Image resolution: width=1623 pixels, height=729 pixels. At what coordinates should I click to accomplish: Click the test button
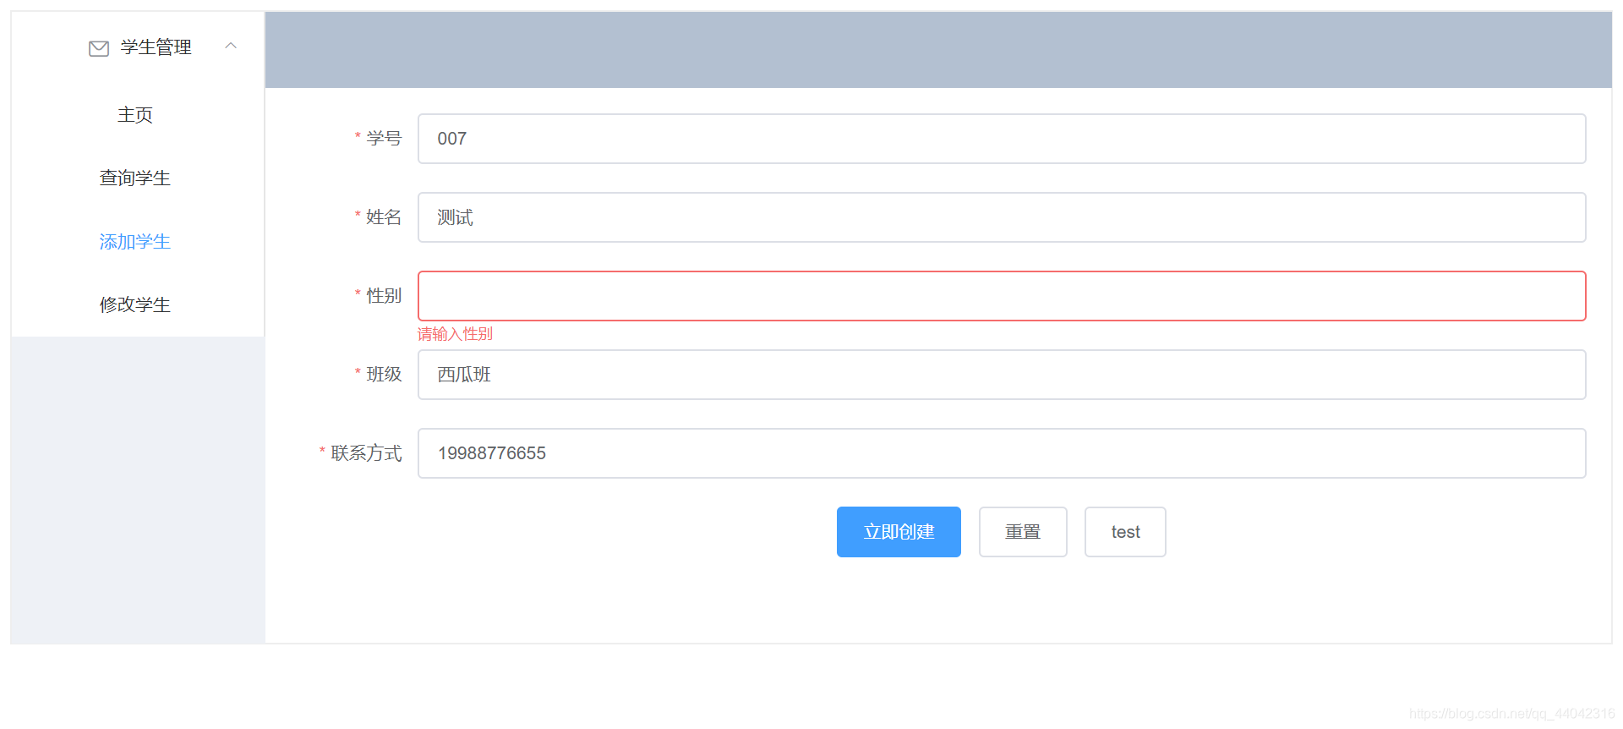1125,532
